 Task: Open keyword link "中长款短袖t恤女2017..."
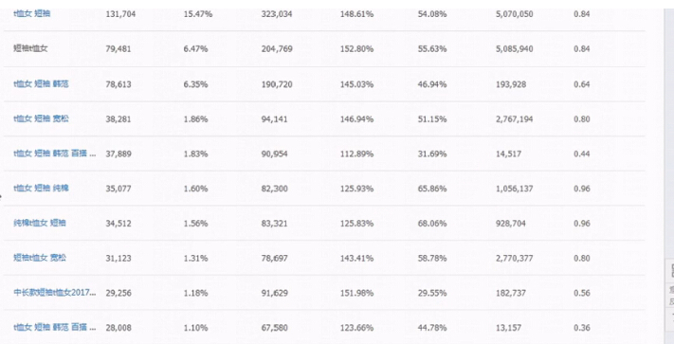pyautogui.click(x=55, y=293)
